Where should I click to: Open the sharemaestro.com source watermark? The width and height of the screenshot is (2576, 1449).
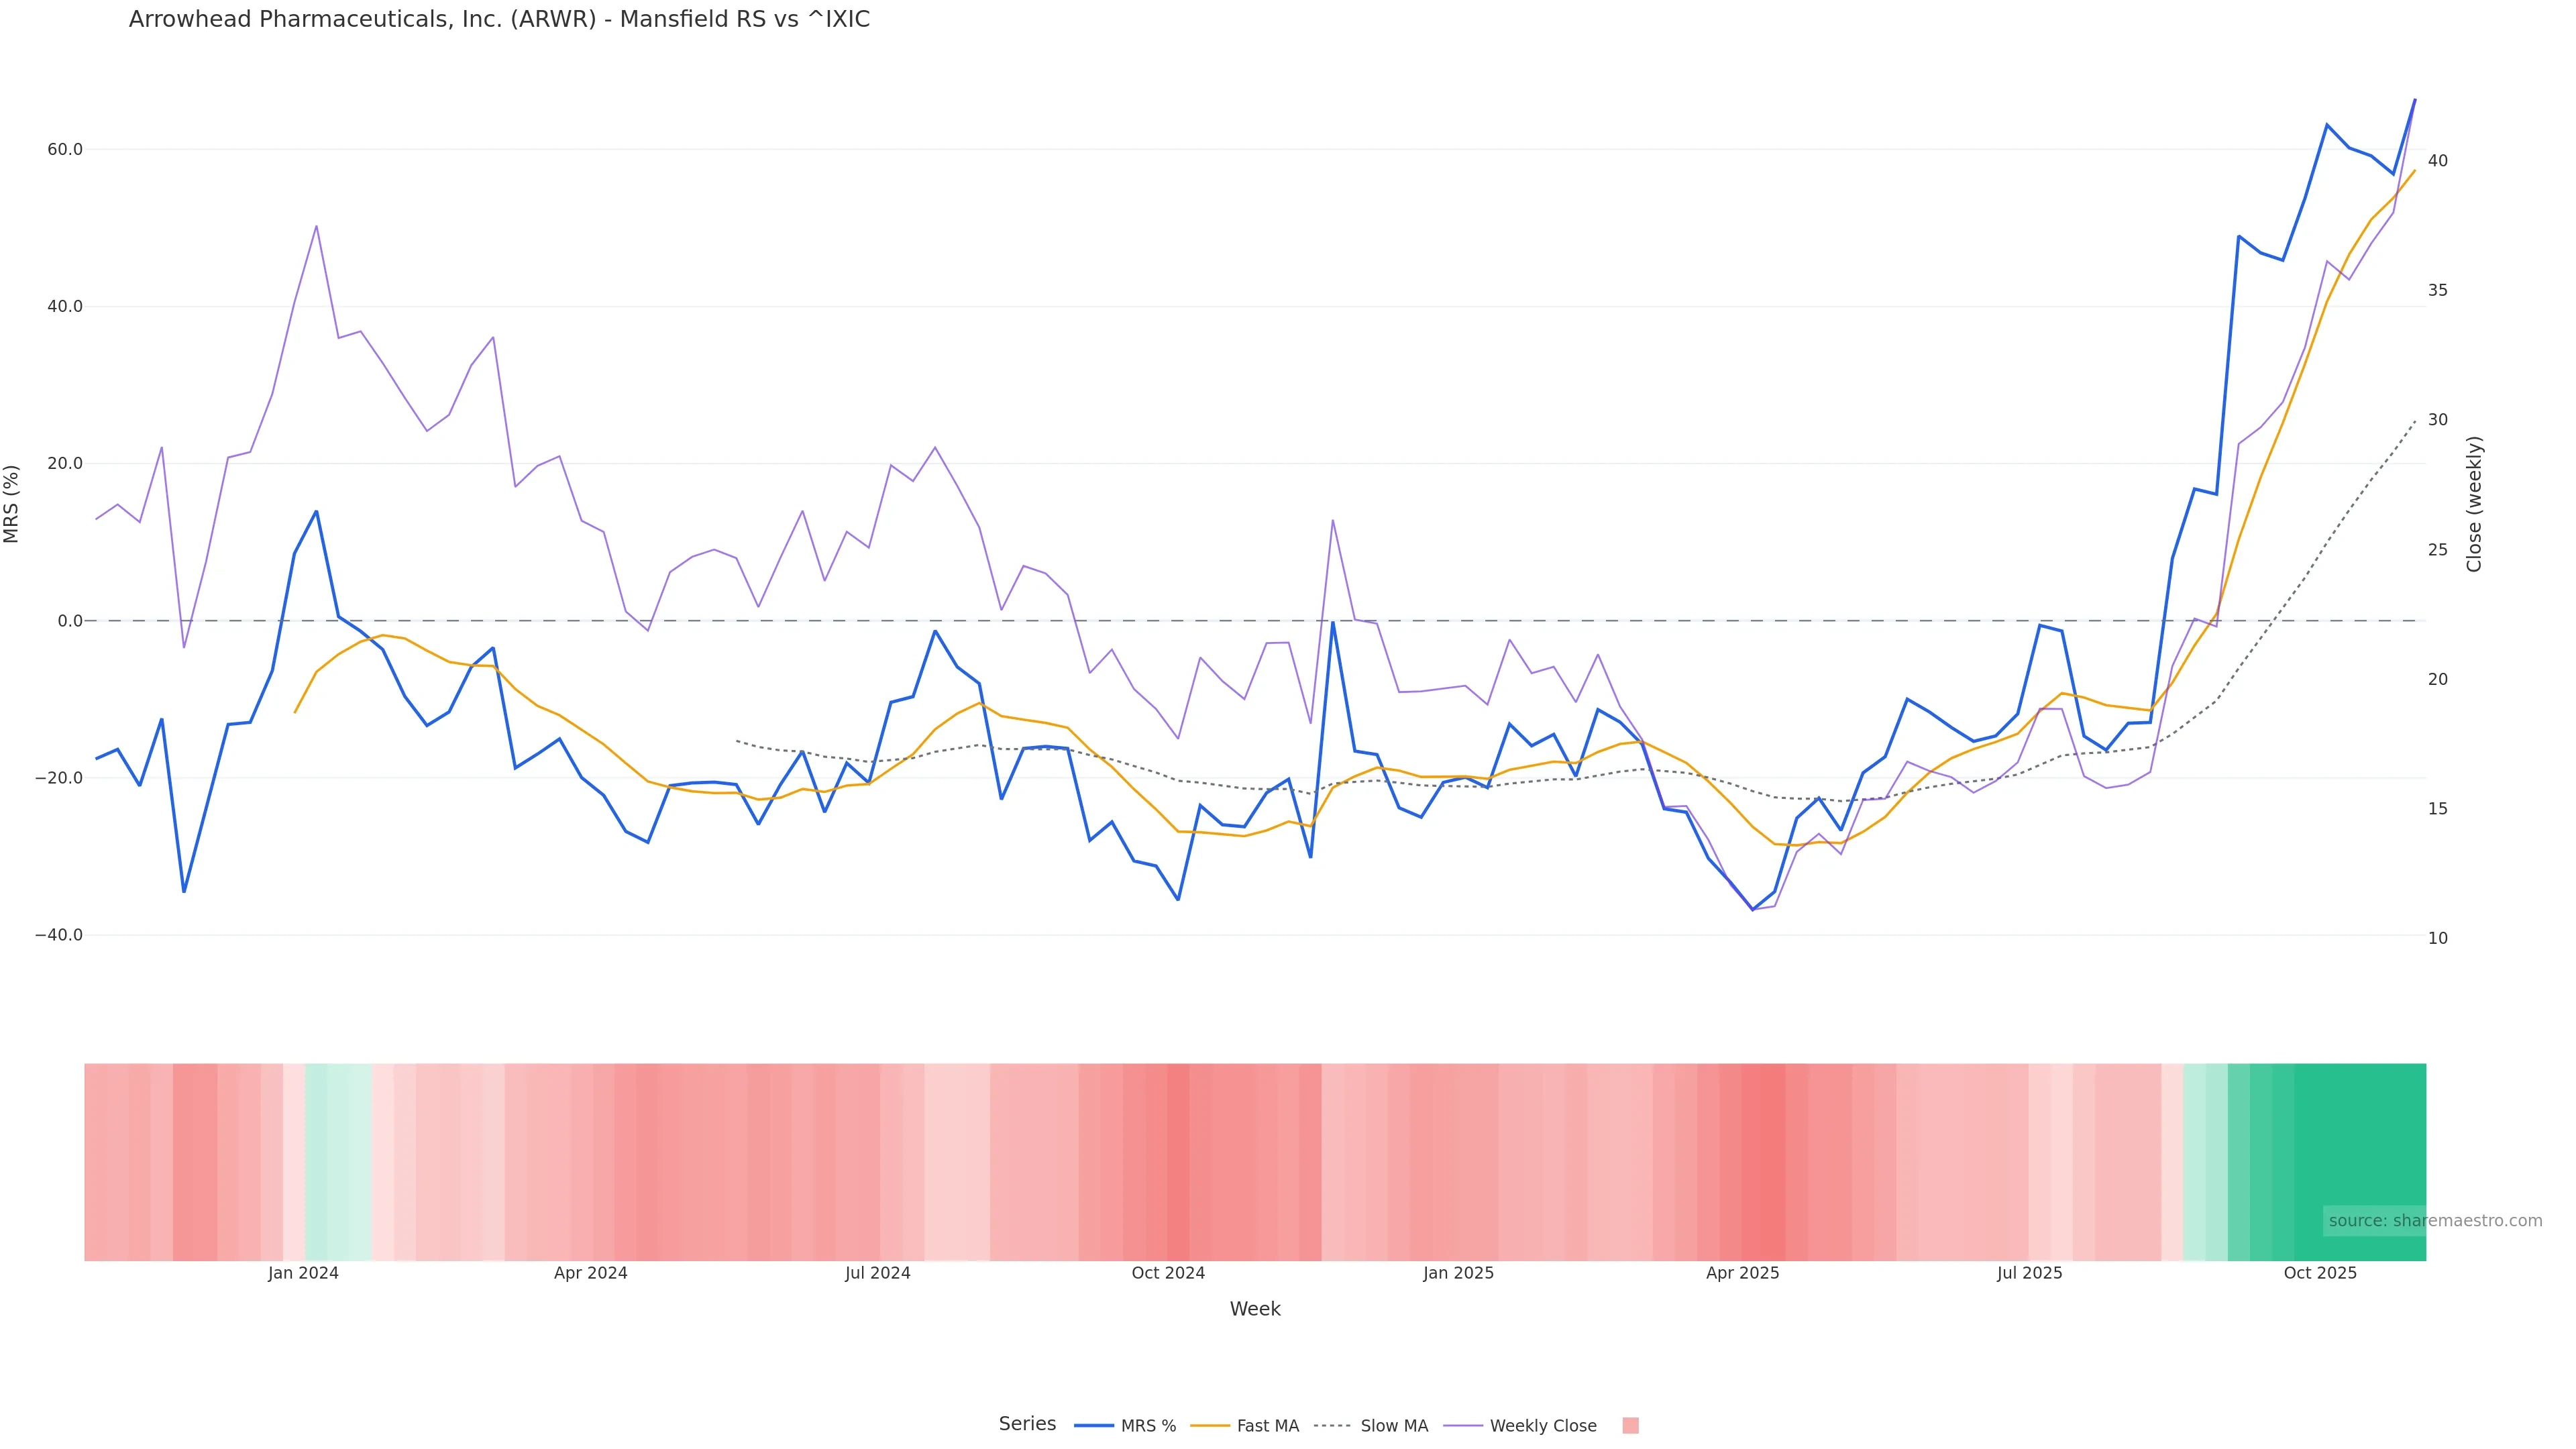coord(2435,1220)
